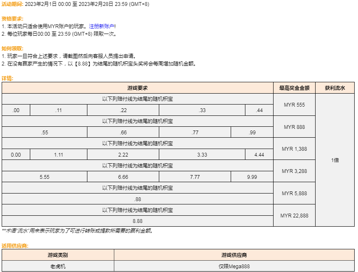358x272 pixels.
Task: Click the .77 payline cell
Action: (195, 133)
